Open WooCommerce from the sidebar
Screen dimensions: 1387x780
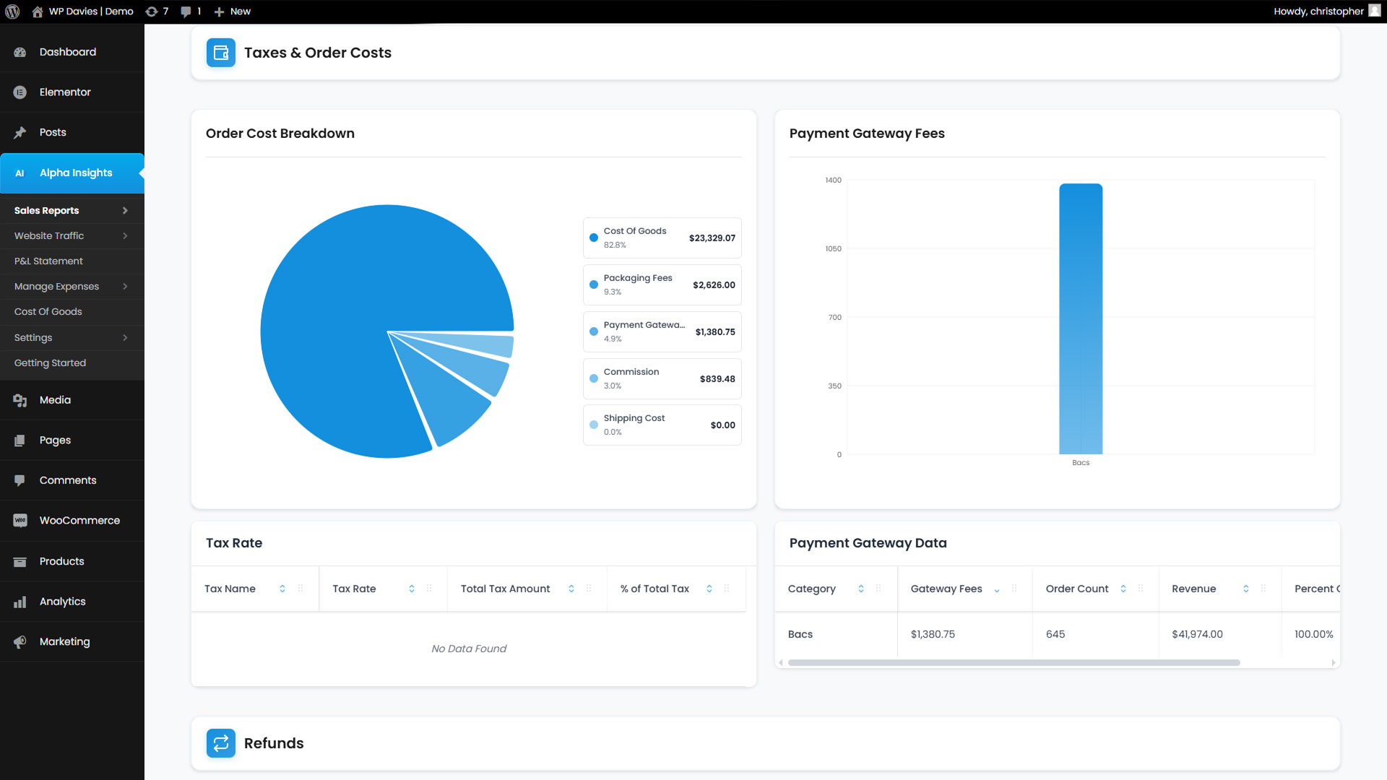(x=79, y=521)
